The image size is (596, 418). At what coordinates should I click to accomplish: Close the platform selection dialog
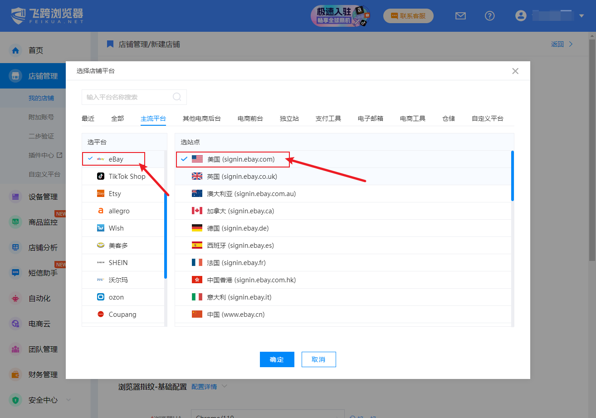[515, 71]
